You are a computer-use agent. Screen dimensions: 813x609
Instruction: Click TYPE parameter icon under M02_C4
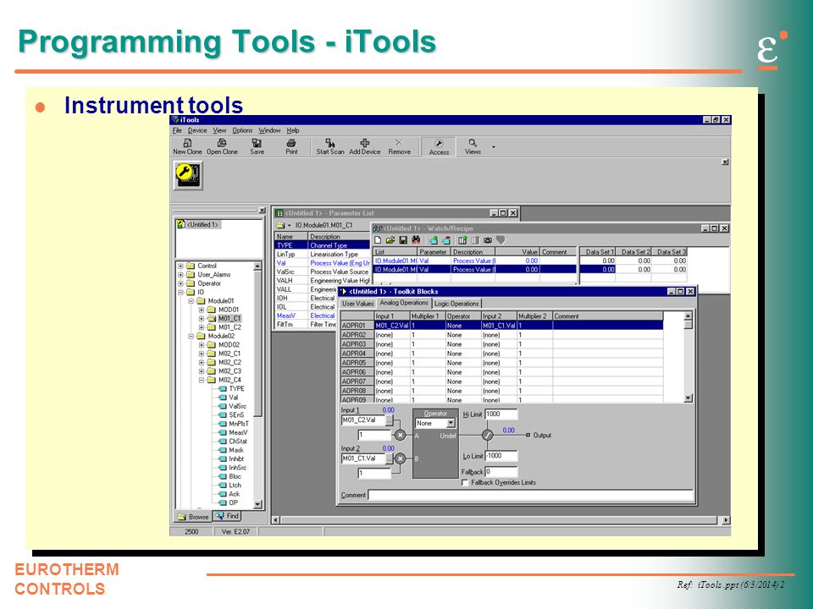click(223, 388)
